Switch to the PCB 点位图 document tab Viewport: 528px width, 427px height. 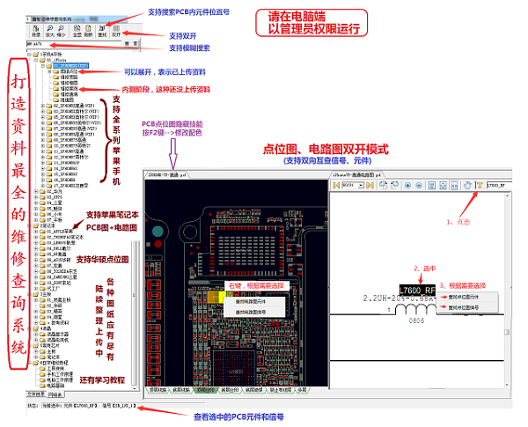click(x=167, y=175)
